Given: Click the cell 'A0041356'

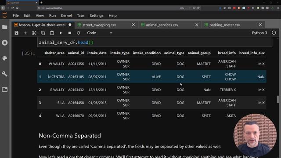Looking at the screenshot, I should pos(76,64).
